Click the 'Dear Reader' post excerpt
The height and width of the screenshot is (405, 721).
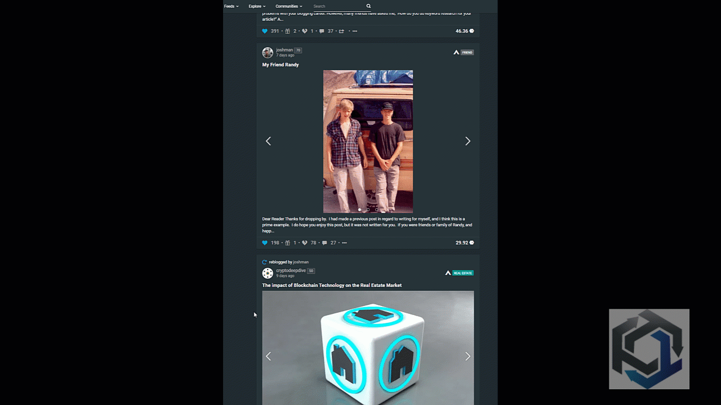367,225
